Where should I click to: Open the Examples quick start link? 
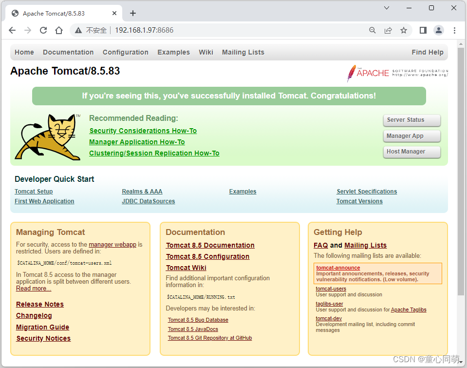pos(243,192)
